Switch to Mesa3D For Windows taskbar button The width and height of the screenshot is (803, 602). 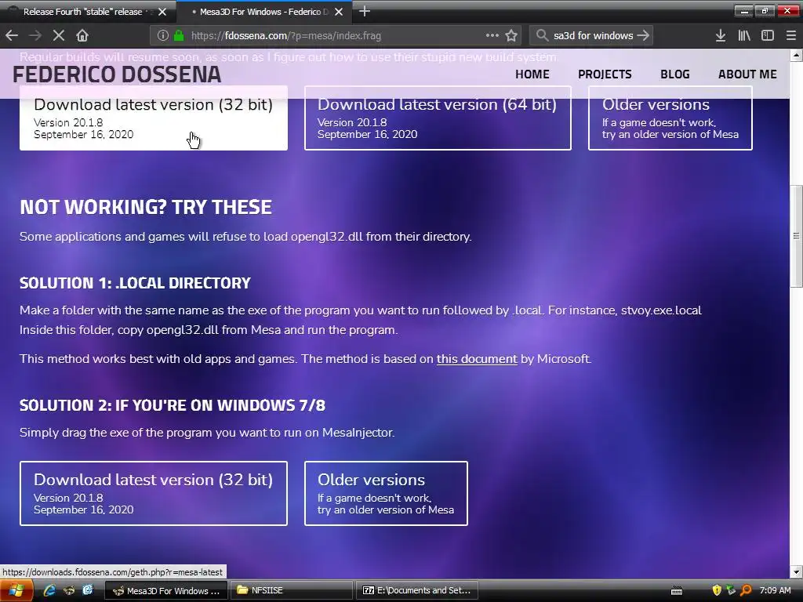click(166, 591)
